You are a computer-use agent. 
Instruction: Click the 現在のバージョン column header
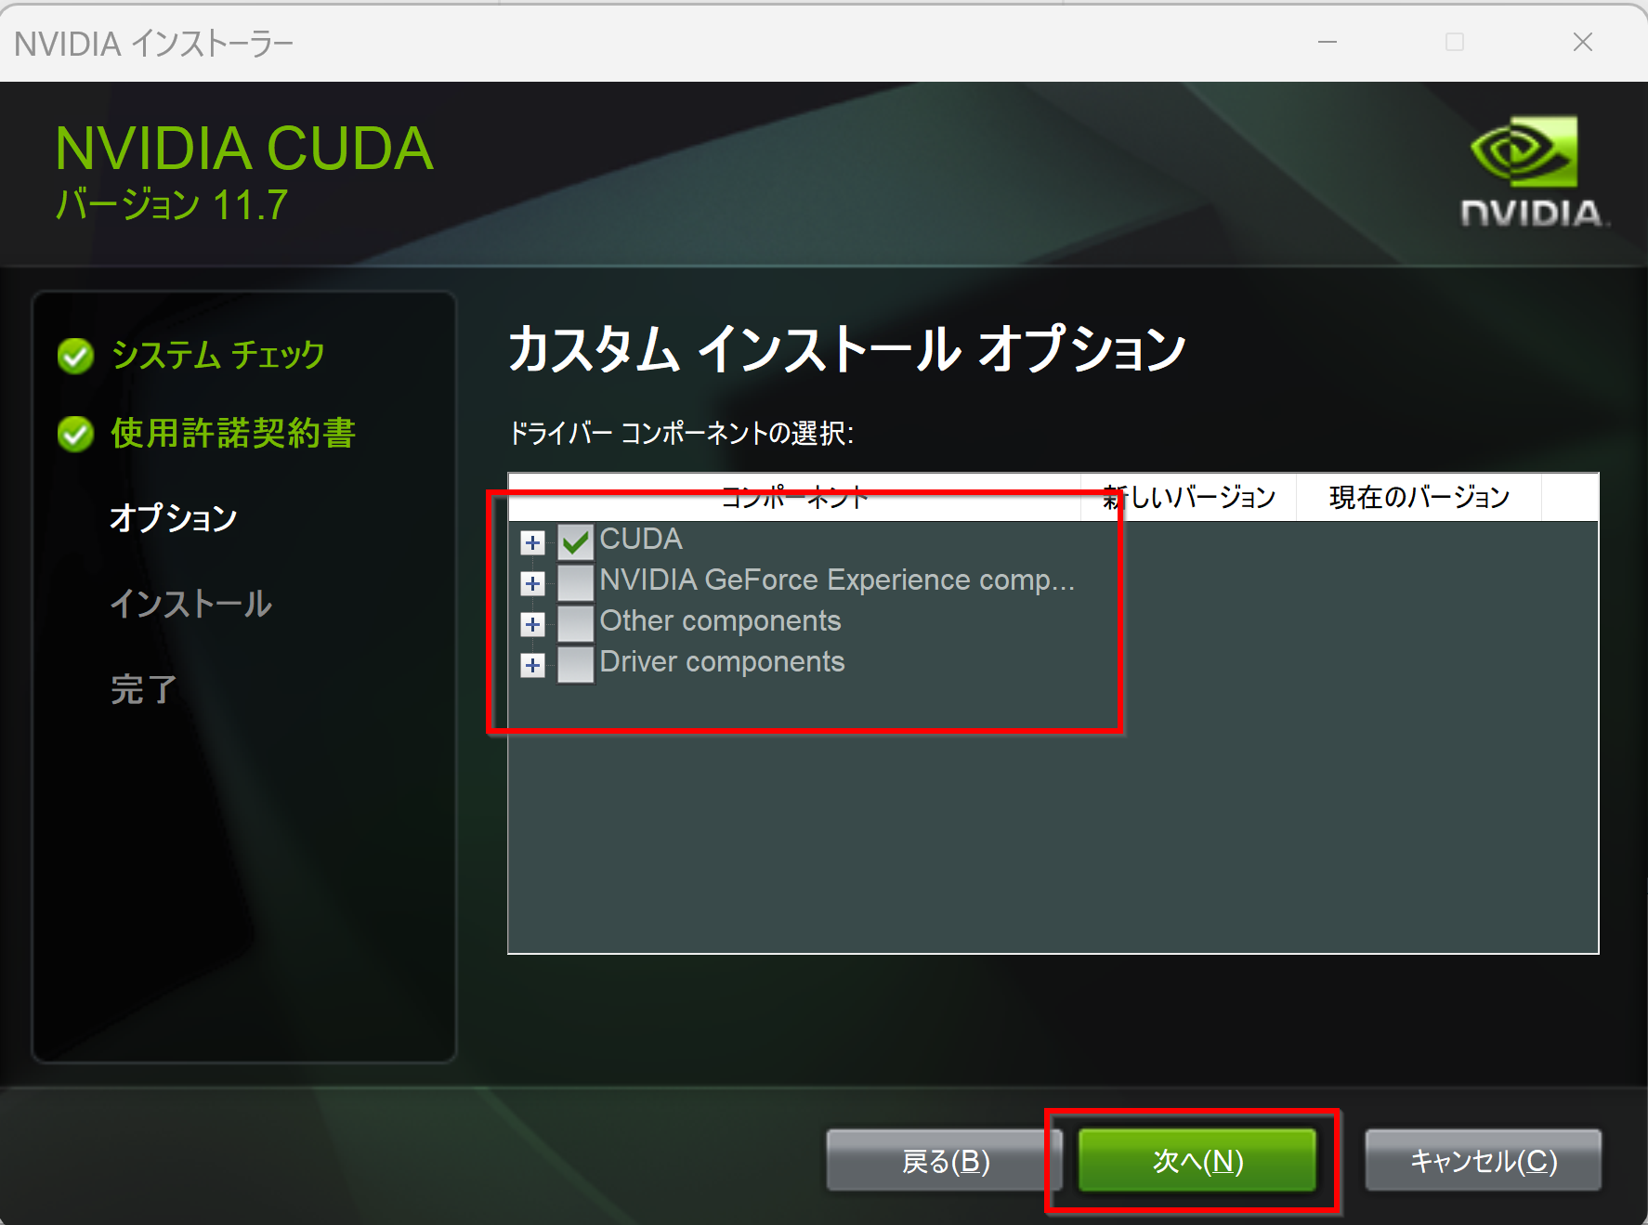tap(1419, 497)
